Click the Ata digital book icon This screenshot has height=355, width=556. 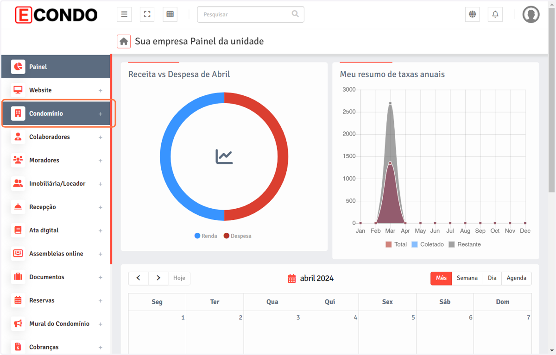tap(18, 230)
